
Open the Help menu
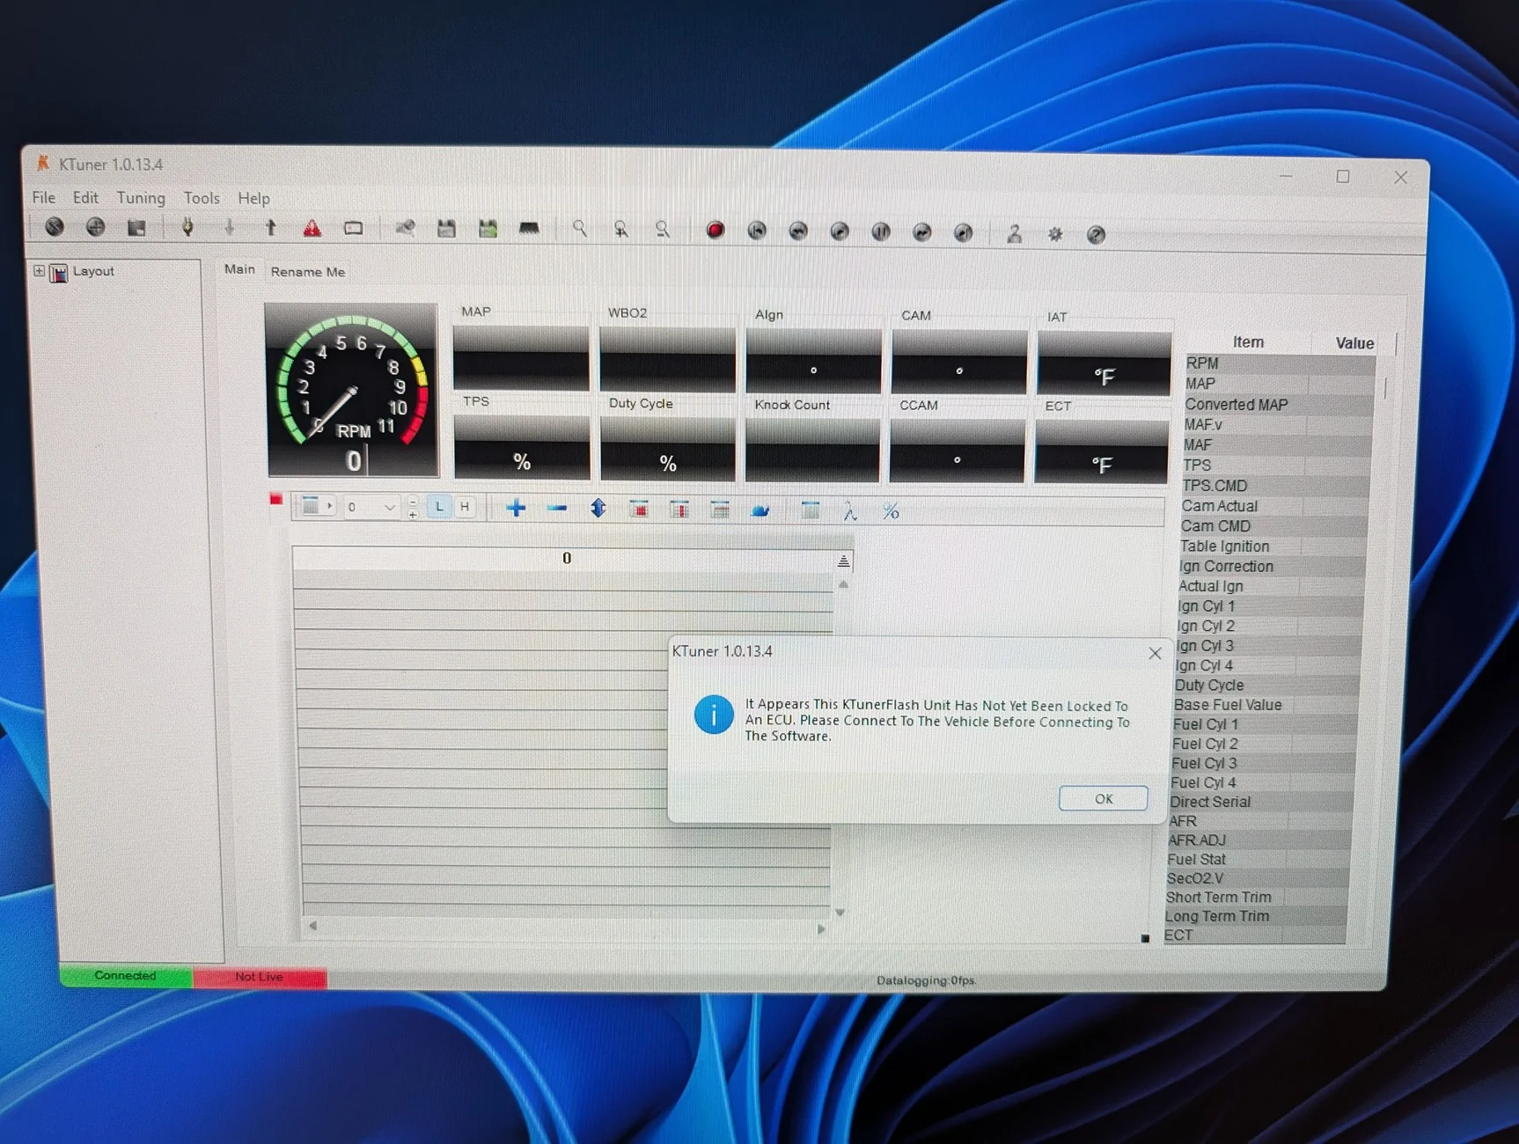[x=253, y=198]
